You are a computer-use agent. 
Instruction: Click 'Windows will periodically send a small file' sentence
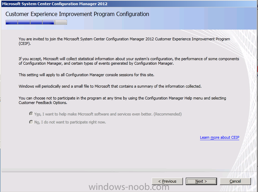coord(110,86)
